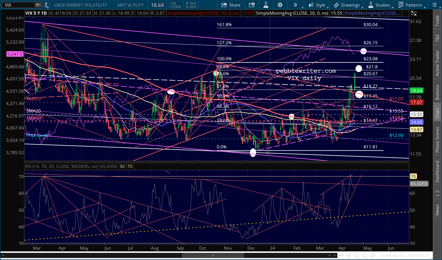
Task: Click the zoom in magnifier icon
Action: [x=357, y=255]
